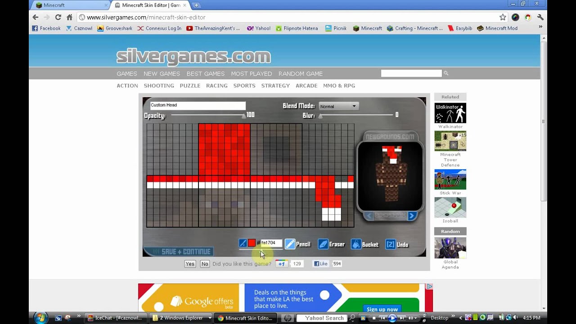Open the Facebook bookmark
This screenshot has width=576, height=324.
click(46, 28)
